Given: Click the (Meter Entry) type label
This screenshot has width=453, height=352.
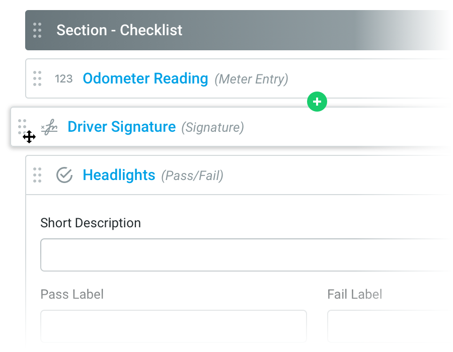Looking at the screenshot, I should pyautogui.click(x=251, y=79).
